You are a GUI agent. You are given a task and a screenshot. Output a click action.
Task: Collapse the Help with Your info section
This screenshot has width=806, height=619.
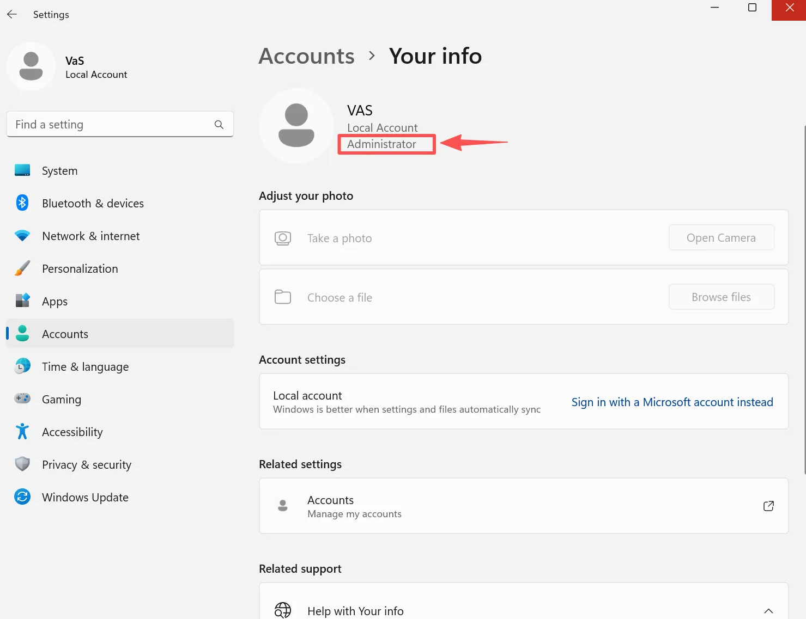coord(768,611)
